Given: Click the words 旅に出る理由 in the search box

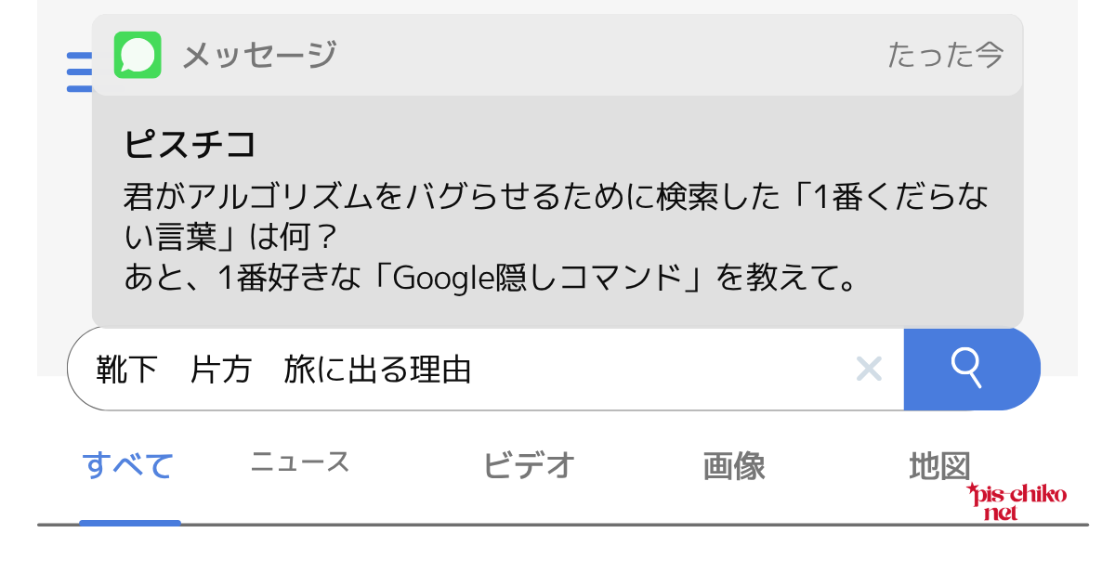Looking at the screenshot, I should [x=378, y=370].
